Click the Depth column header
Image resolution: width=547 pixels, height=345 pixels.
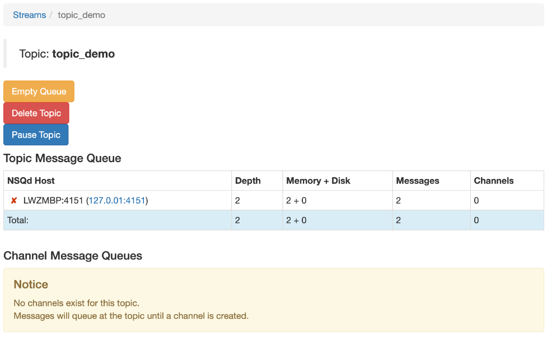click(247, 181)
